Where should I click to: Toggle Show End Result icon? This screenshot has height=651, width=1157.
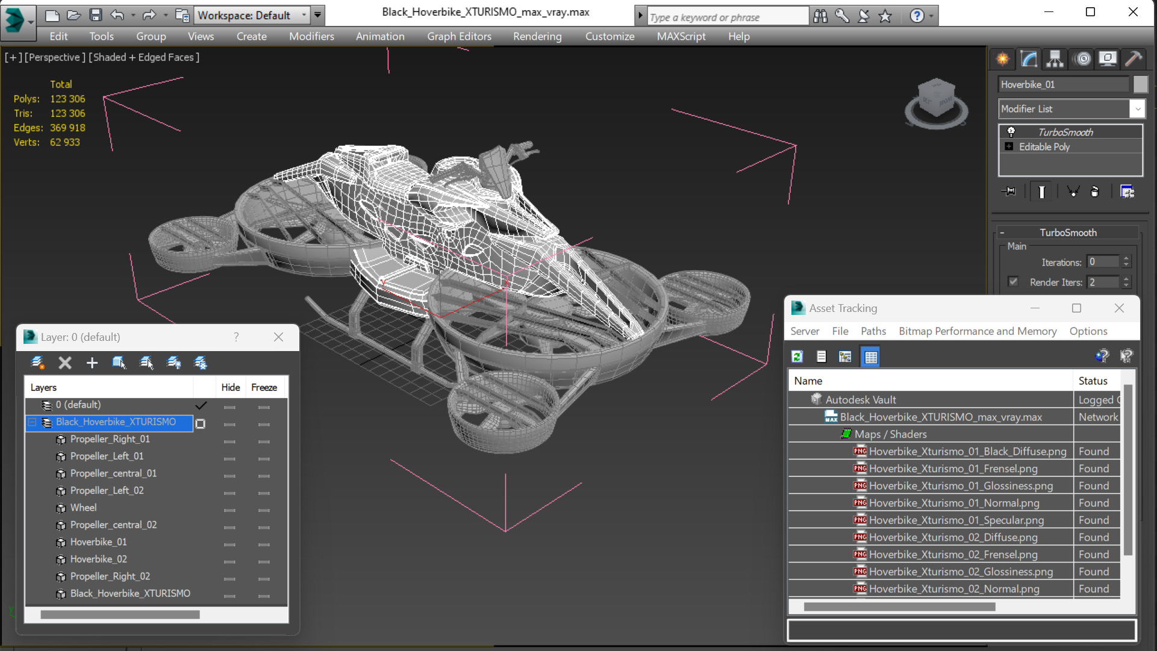point(1041,192)
